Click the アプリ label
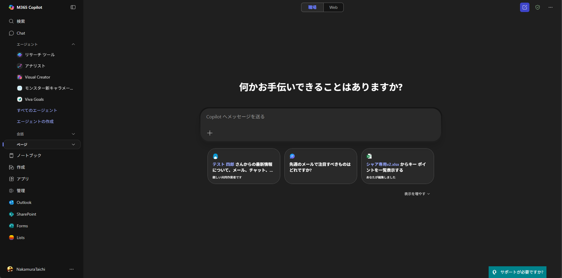 tap(23, 179)
